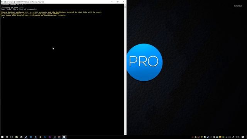Click console scrollbar down arrow
The width and height of the screenshot is (247, 139).
pos(125,134)
